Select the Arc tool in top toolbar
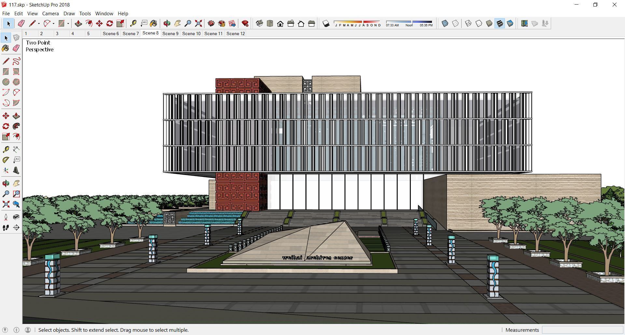This screenshot has width=625, height=335. click(x=47, y=23)
